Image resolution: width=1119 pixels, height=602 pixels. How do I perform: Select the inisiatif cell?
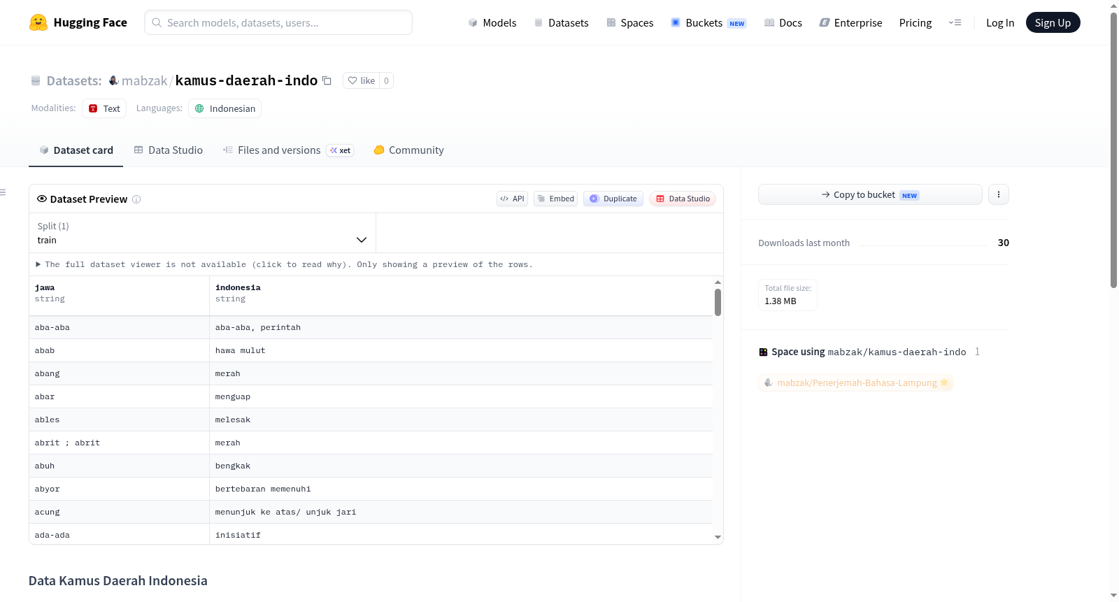(461, 534)
